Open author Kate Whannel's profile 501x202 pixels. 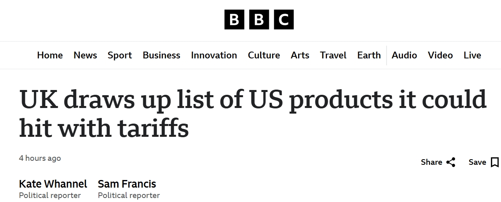[53, 184]
